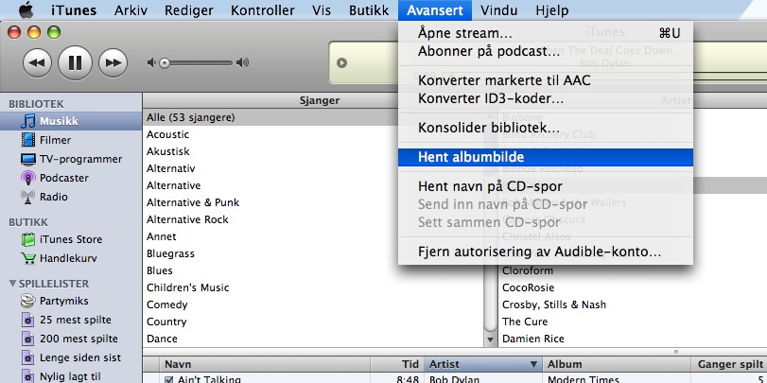
Task: Select Konverter ID3-koder… entry
Action: tap(546, 98)
